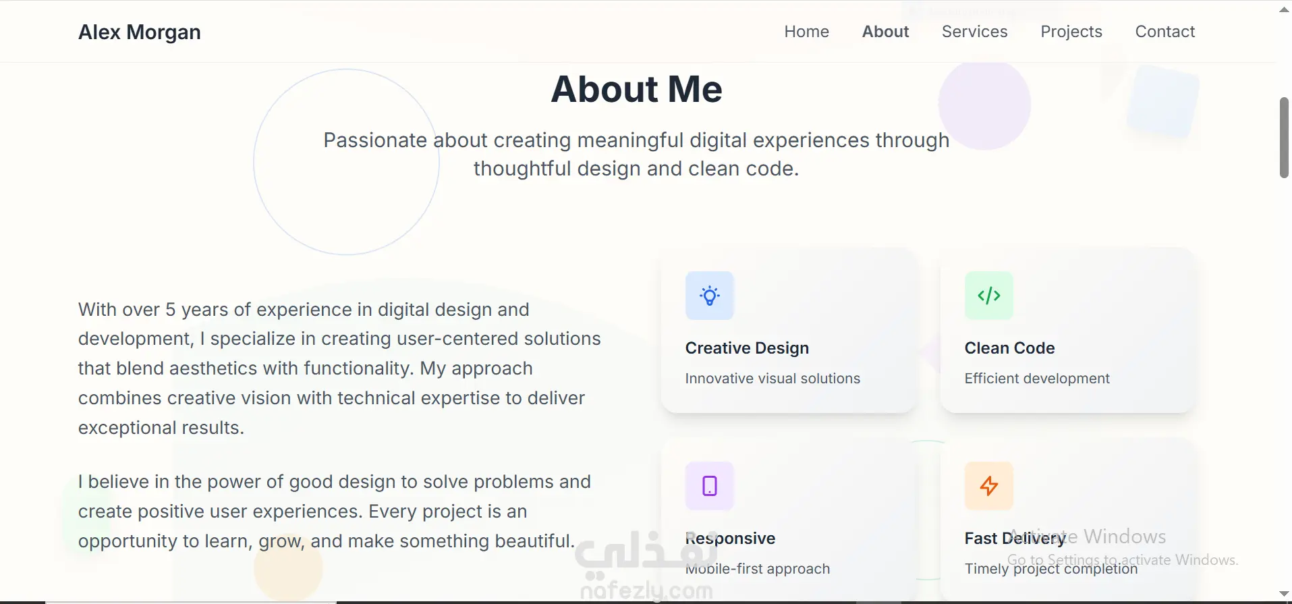This screenshot has height=604, width=1292.
Task: Click the About Me heading
Action: pos(636,89)
